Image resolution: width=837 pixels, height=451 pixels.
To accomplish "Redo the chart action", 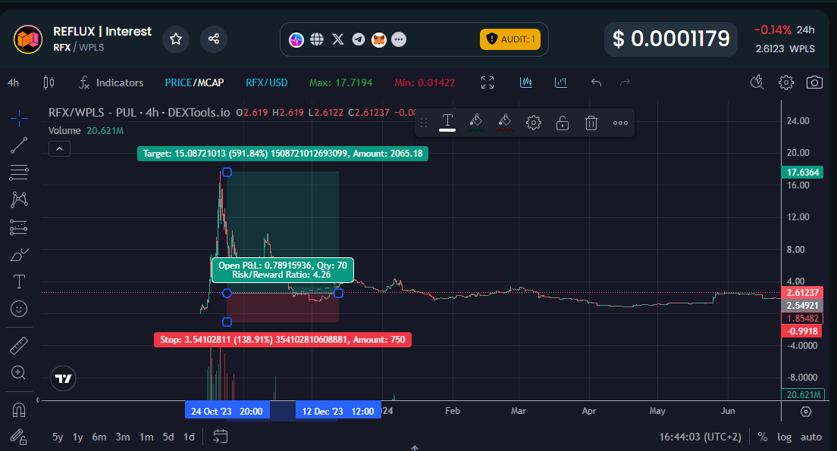I will point(625,82).
